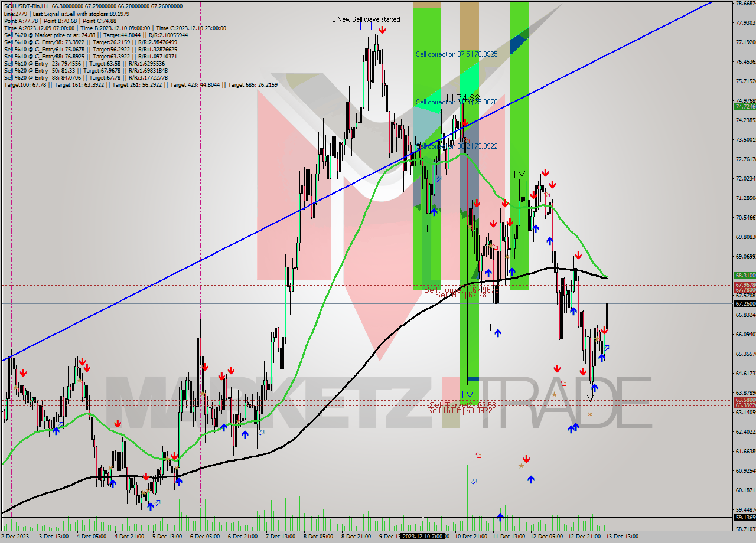Click the 72.0233 price axis label
This screenshot has height=543, width=756.
pos(745,178)
